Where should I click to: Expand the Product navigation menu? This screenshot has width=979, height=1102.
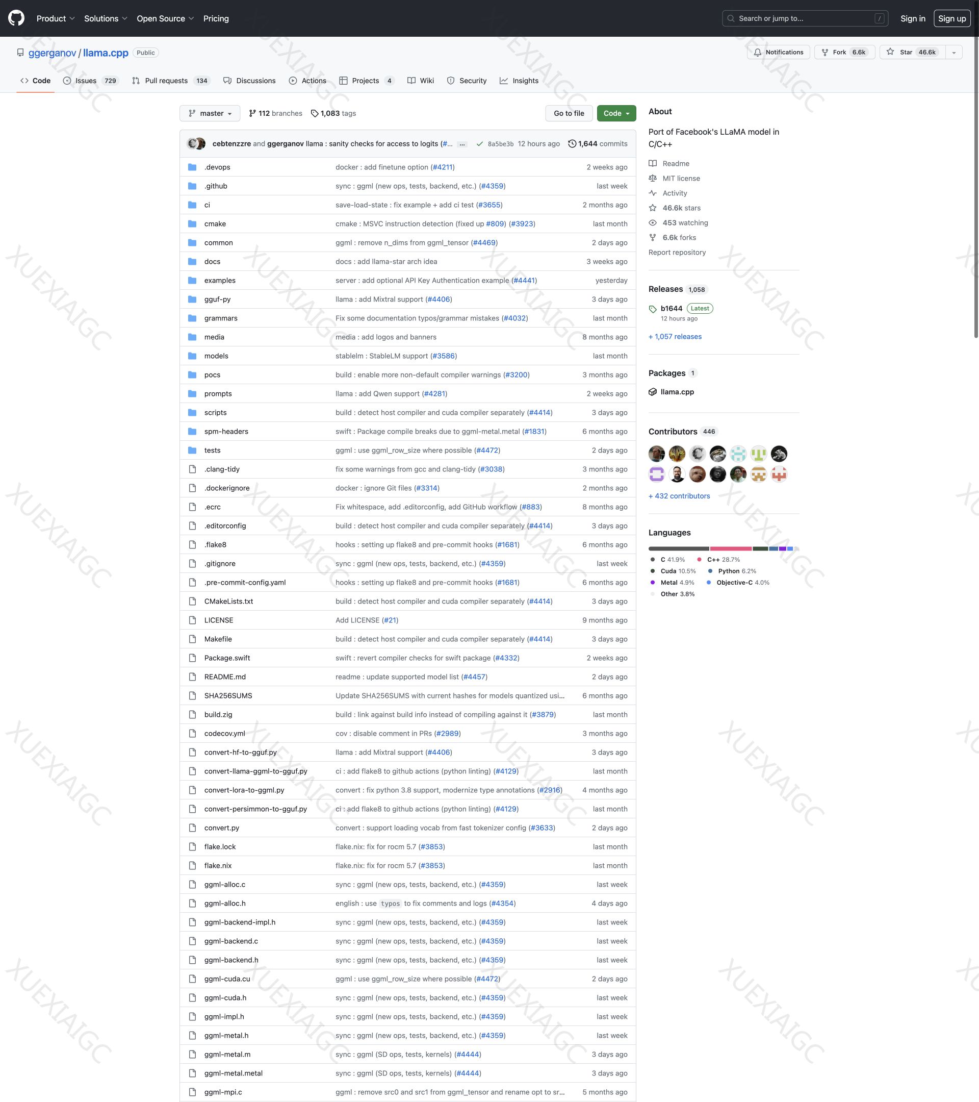[56, 18]
